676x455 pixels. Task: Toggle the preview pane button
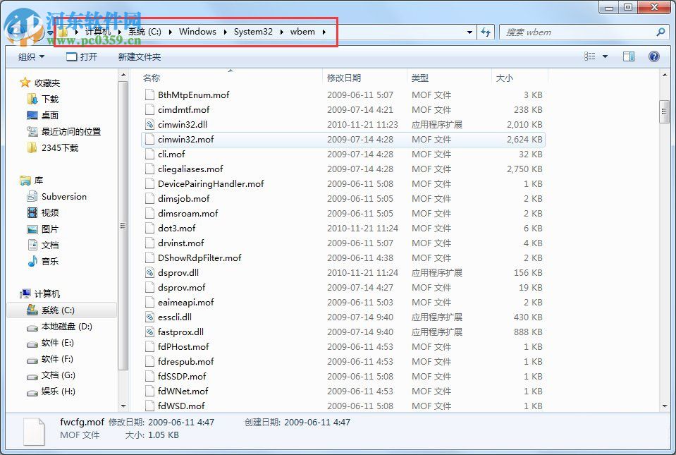click(628, 56)
